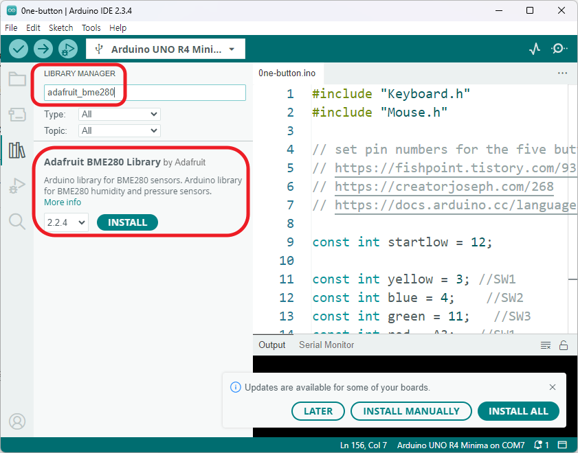The image size is (578, 453).
Task: Click line number 11 in the gutter
Action: [287, 279]
